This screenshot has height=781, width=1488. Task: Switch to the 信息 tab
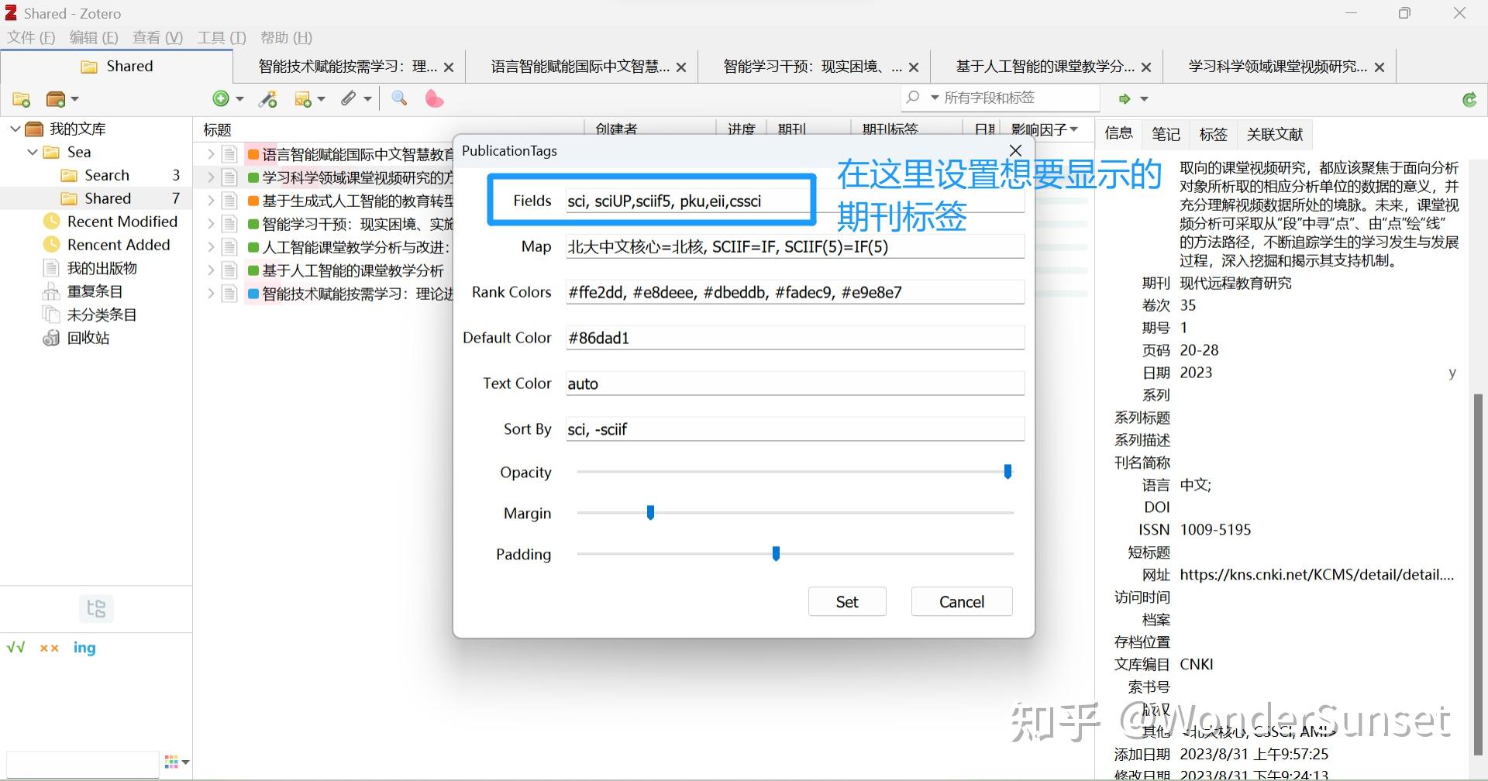click(1118, 133)
